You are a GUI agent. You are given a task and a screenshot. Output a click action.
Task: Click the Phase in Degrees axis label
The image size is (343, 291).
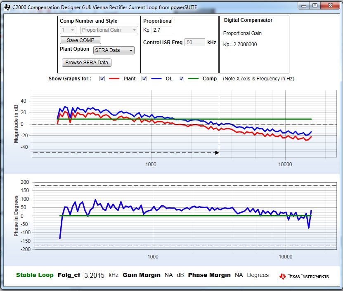tap(16, 216)
